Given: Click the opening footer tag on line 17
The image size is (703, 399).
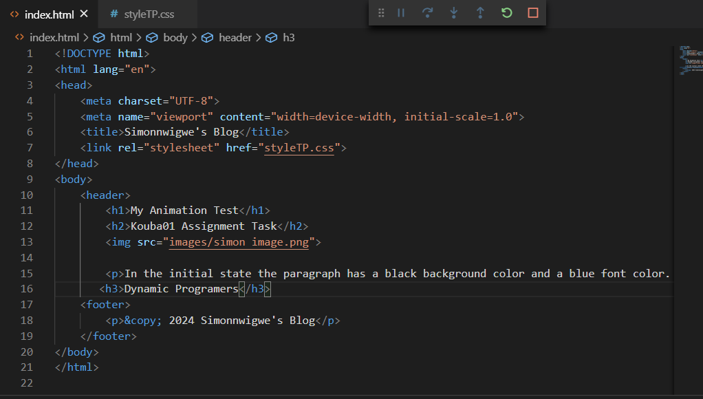Looking at the screenshot, I should (105, 305).
